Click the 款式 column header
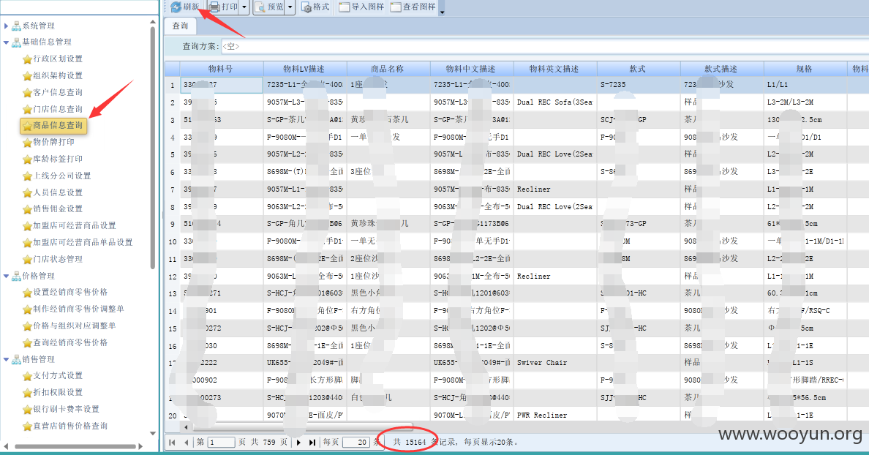The image size is (869, 455). [x=639, y=69]
